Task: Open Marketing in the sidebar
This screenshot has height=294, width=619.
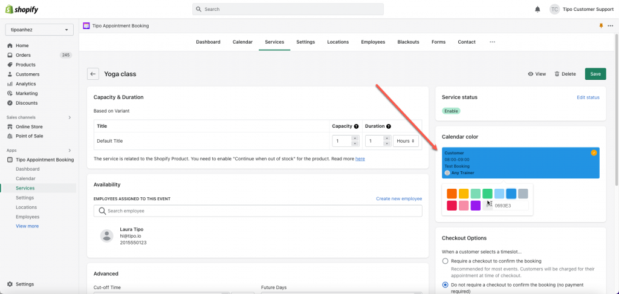Action: [27, 93]
